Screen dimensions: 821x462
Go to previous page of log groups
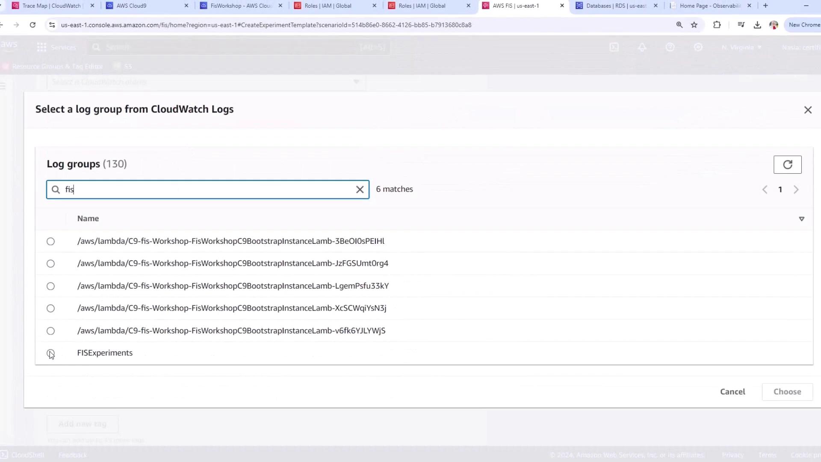click(765, 190)
